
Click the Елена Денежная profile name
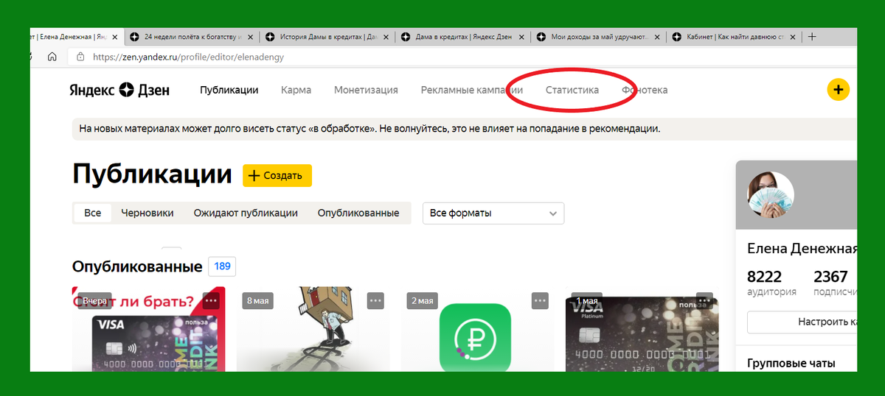802,248
